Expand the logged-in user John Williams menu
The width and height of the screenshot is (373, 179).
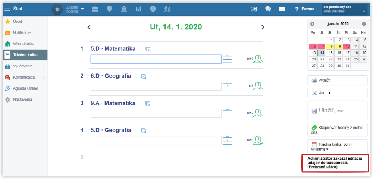pyautogui.click(x=344, y=9)
